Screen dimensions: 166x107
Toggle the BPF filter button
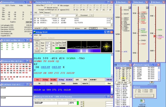[64, 45]
